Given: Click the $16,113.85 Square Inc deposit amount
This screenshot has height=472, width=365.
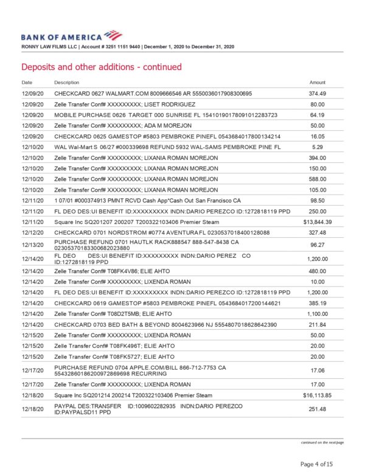Looking at the screenshot, I should tap(317, 395).
